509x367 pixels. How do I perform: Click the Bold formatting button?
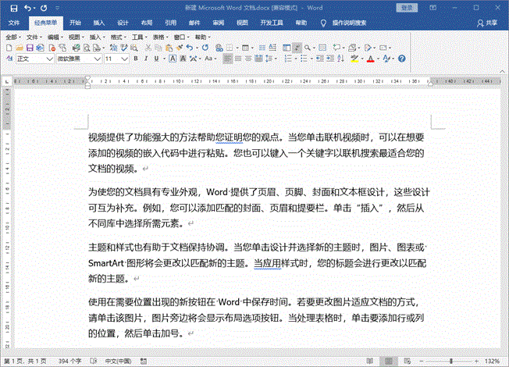(136, 59)
